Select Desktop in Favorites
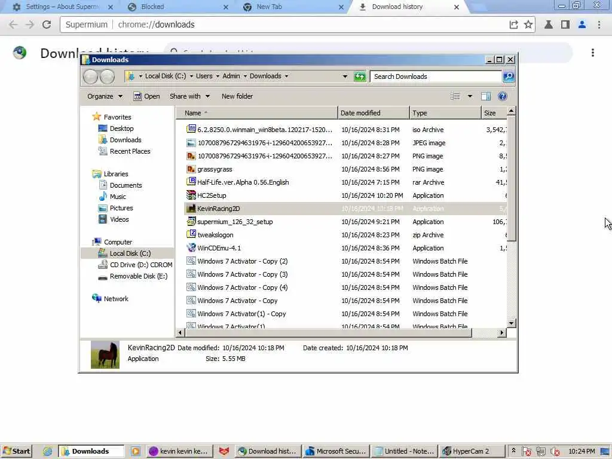 click(117, 128)
